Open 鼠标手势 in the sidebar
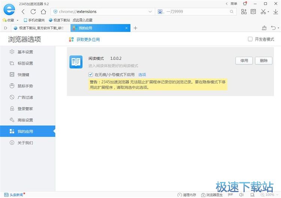 28,86
